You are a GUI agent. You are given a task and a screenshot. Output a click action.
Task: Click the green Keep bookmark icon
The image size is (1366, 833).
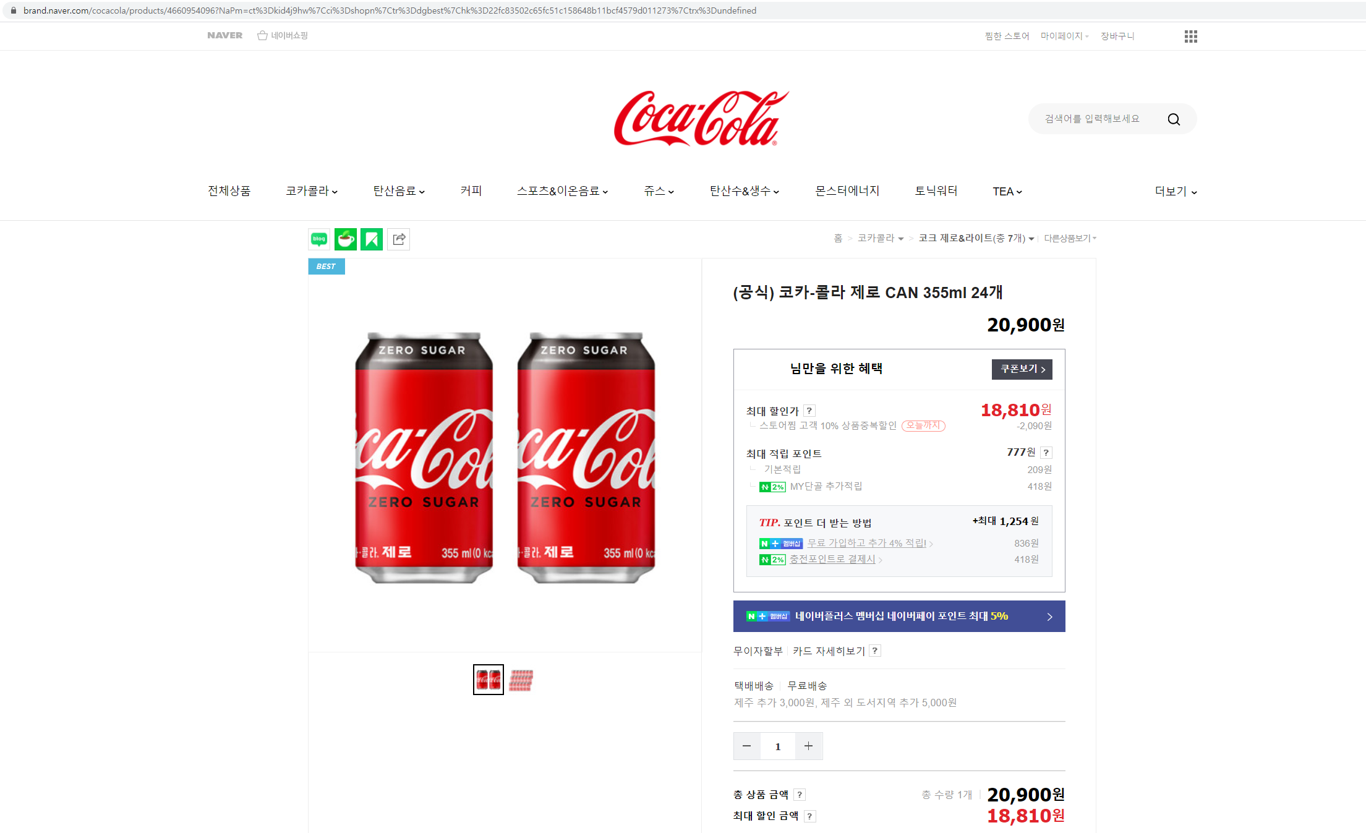(372, 239)
